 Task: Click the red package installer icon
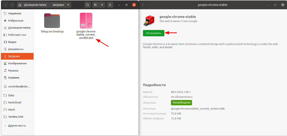[149, 20]
